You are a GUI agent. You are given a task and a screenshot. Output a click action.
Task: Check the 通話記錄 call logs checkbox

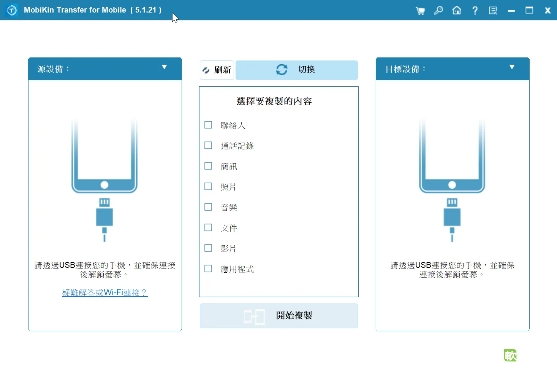(x=208, y=145)
